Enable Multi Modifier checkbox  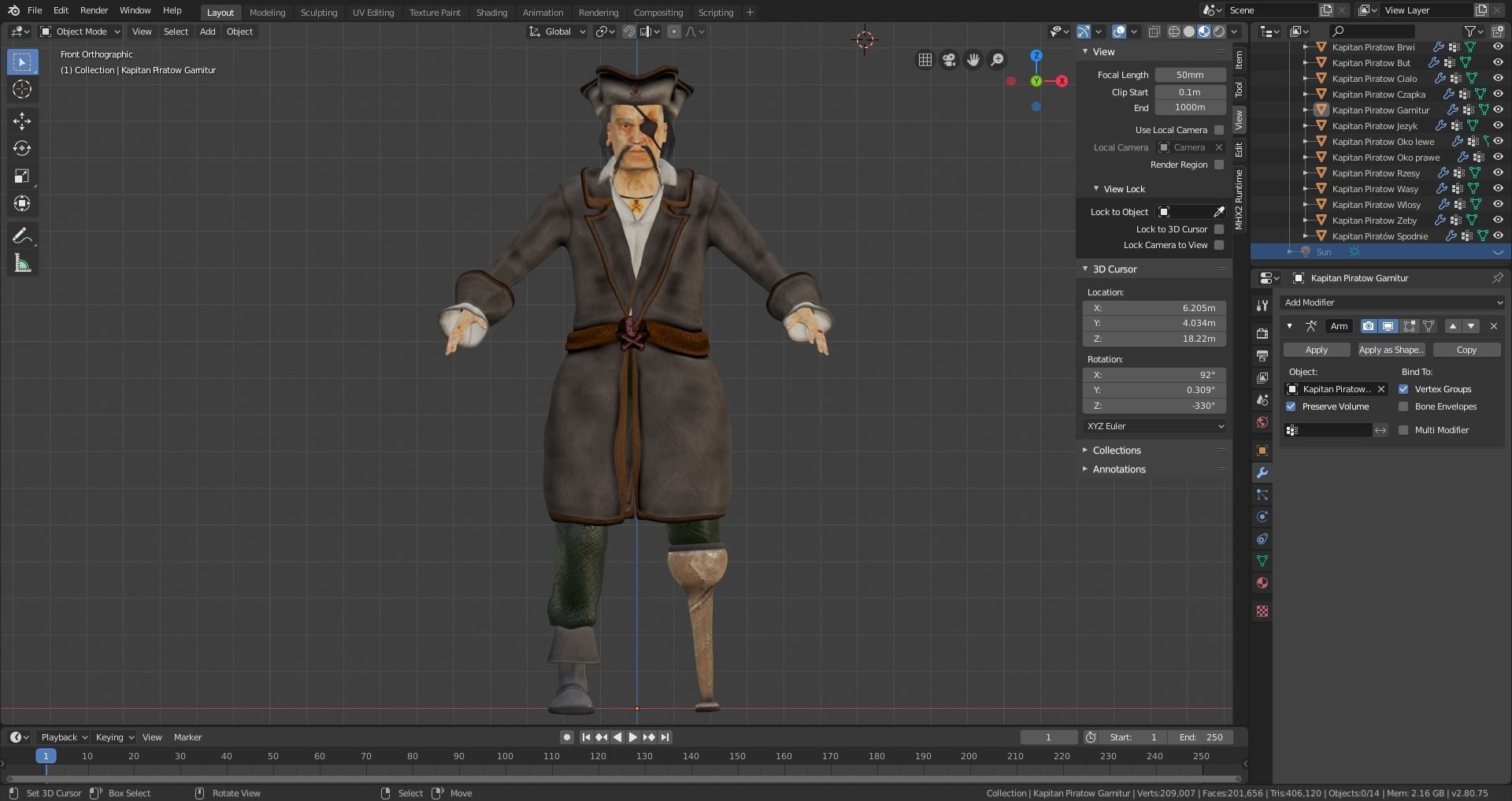pyautogui.click(x=1403, y=430)
